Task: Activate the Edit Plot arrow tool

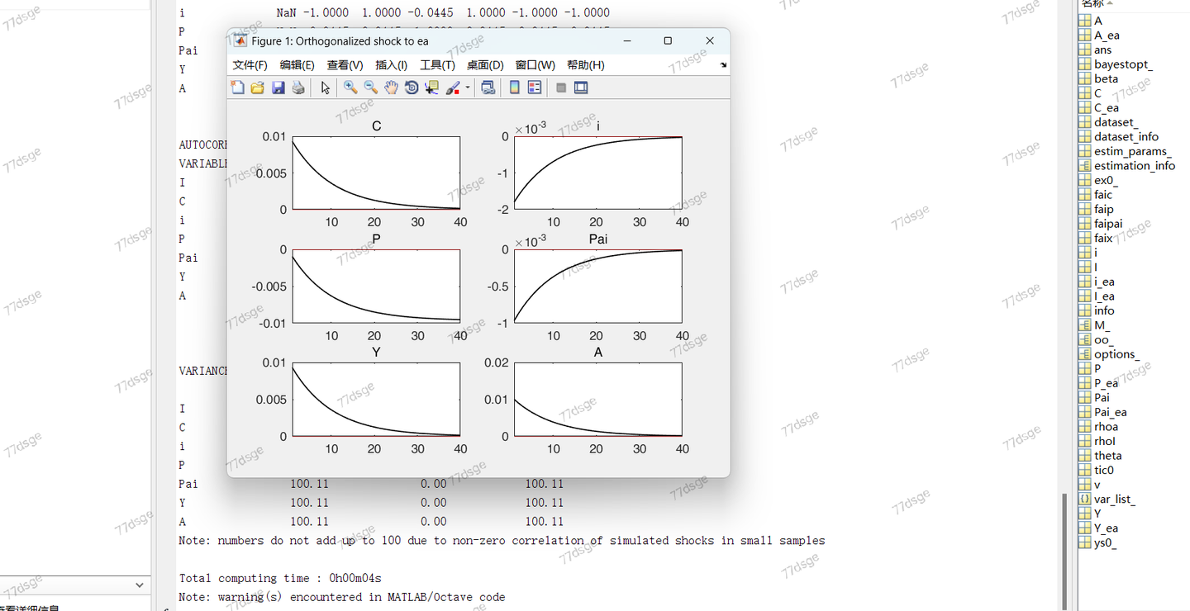Action: point(326,88)
